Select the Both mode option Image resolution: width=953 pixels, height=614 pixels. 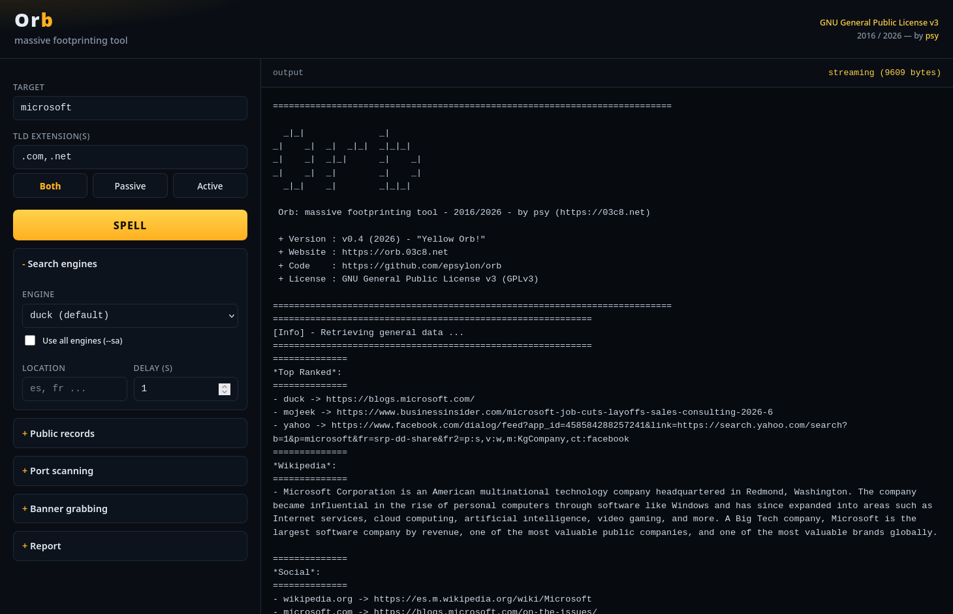pos(50,186)
